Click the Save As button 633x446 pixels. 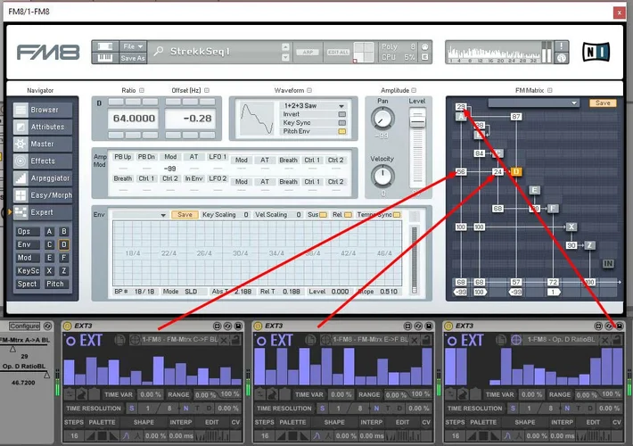(x=133, y=58)
